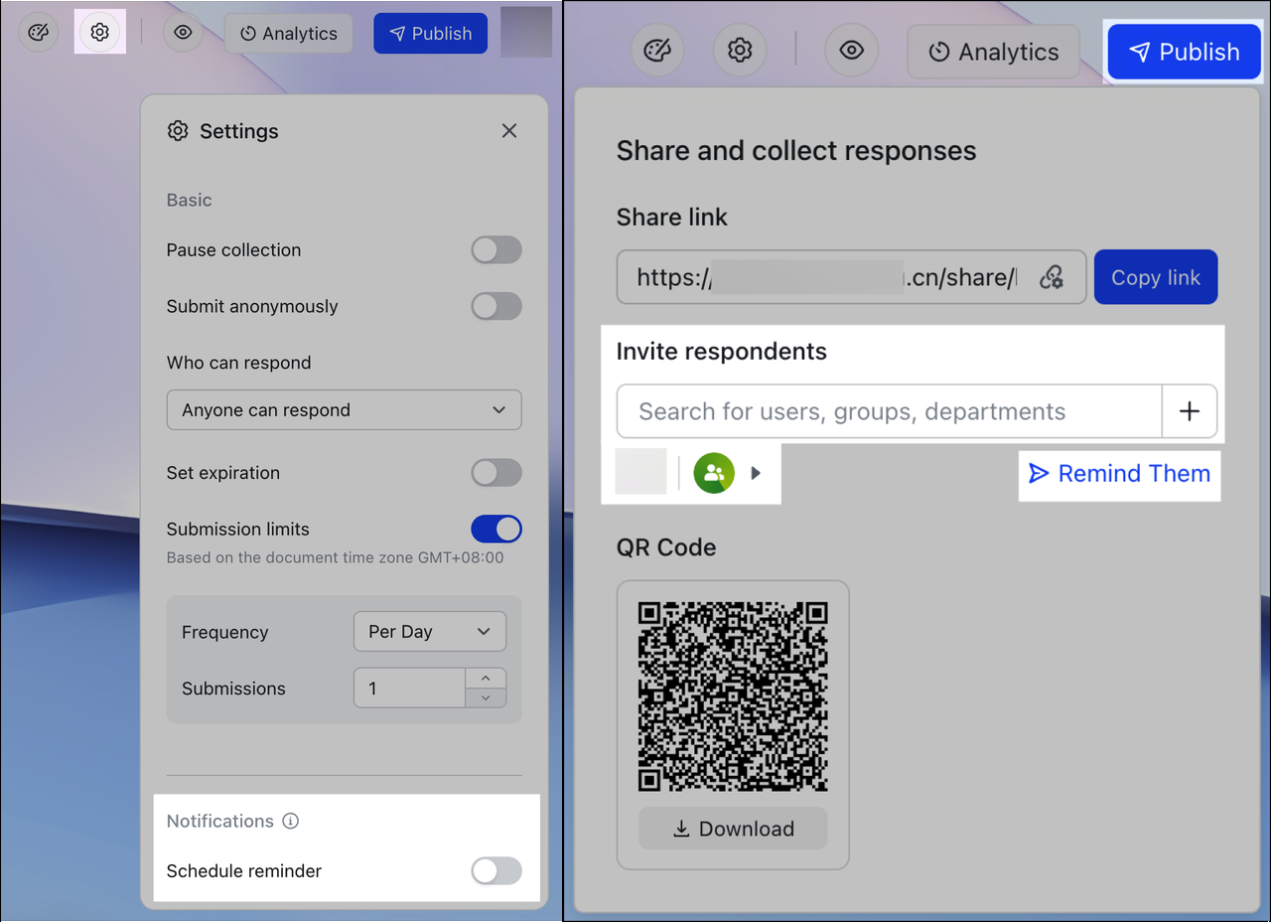Viewport: 1271px width, 922px height.
Task: Click Publish button in the left panel
Action: [430, 34]
